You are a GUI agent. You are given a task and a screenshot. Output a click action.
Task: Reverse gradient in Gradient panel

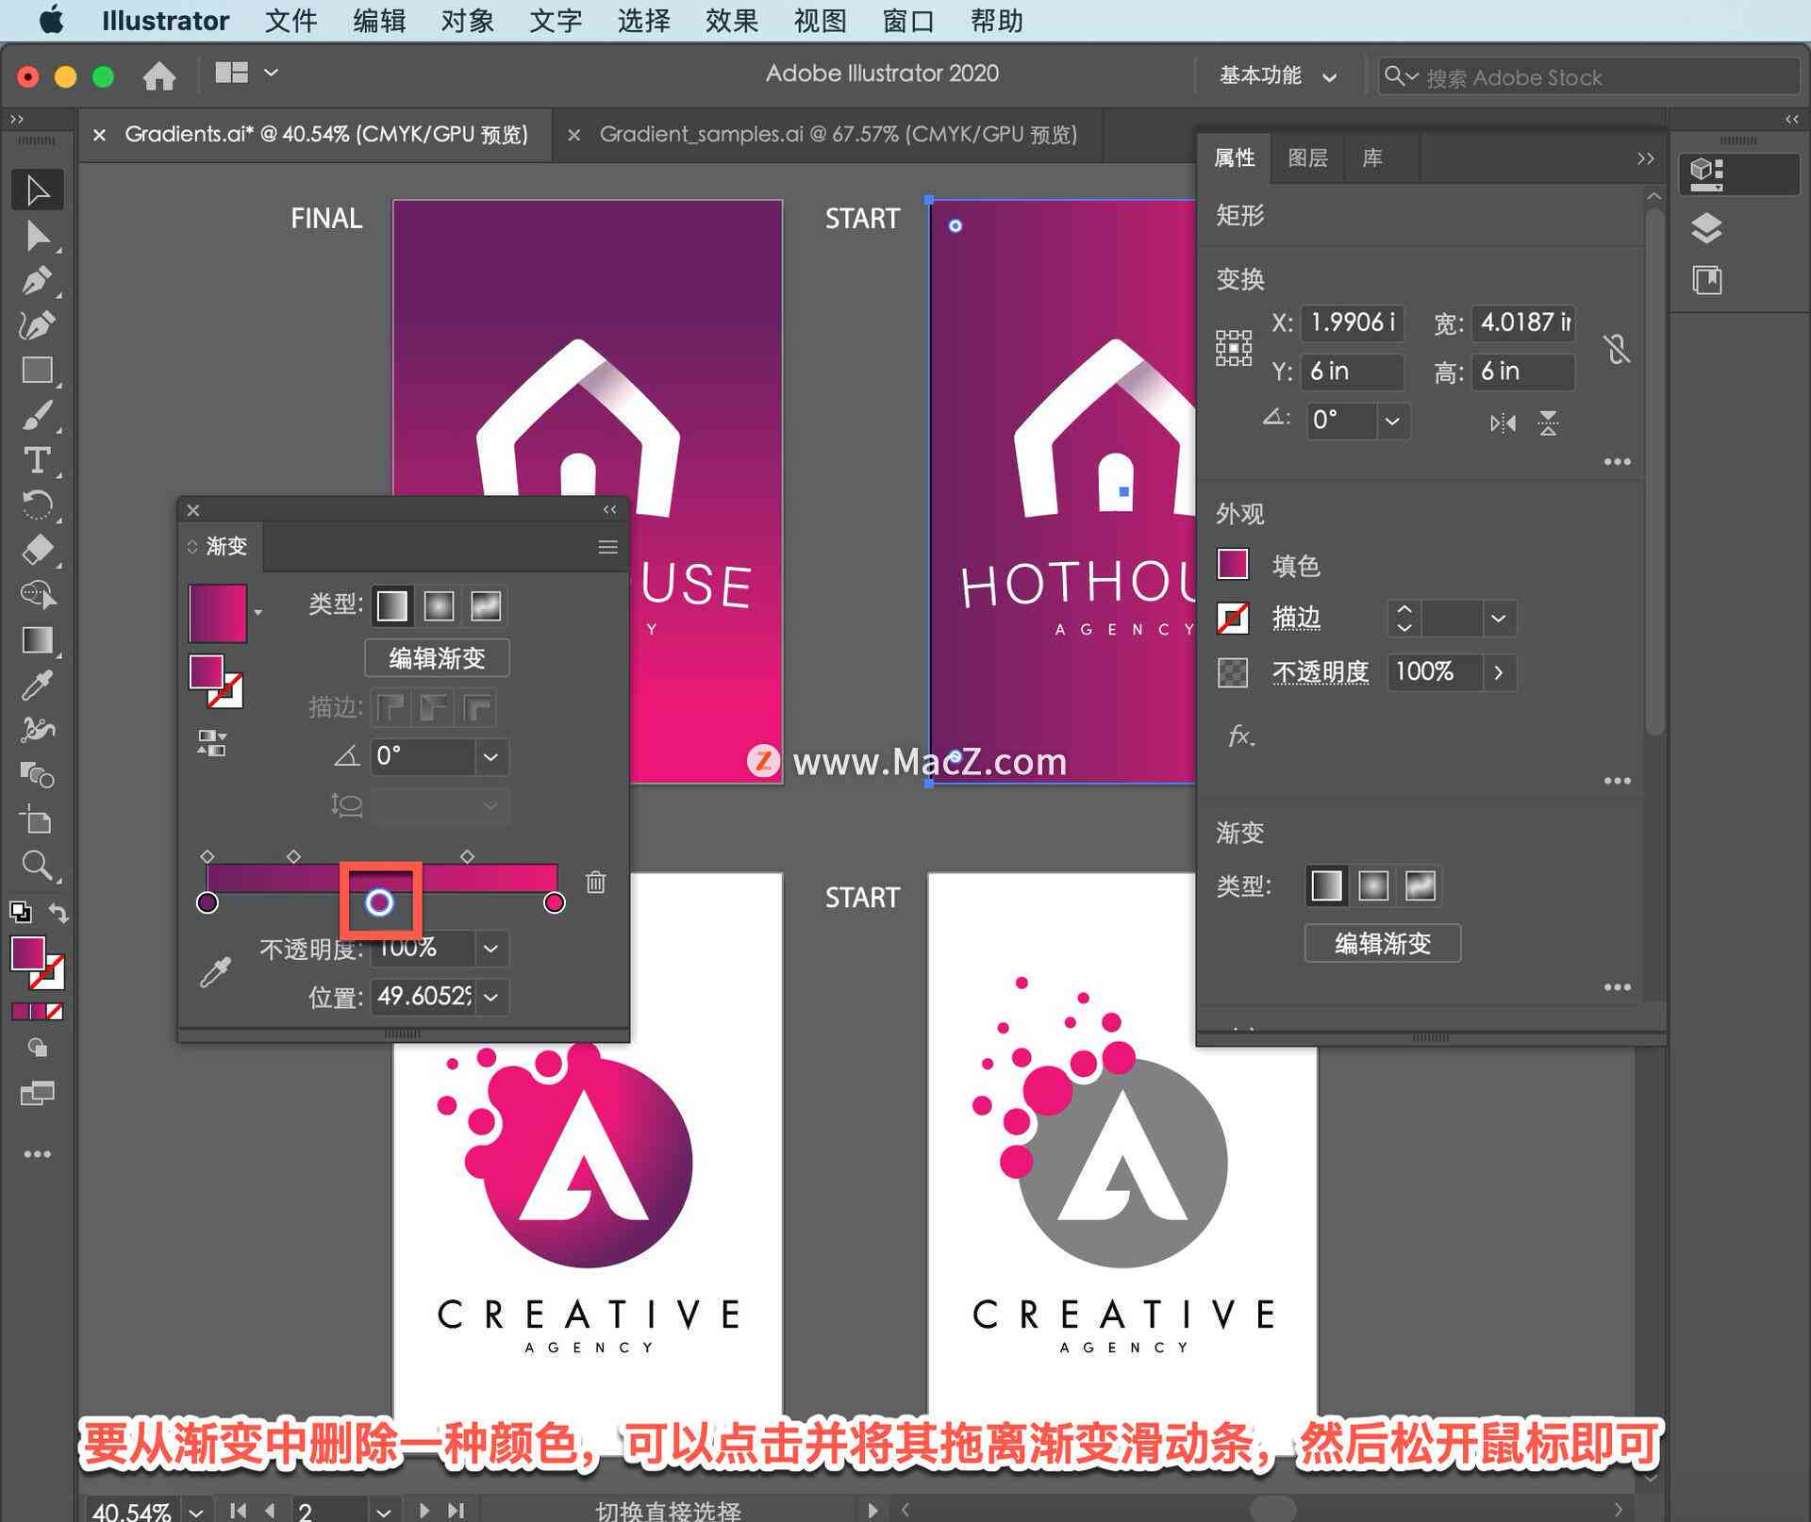tap(211, 743)
